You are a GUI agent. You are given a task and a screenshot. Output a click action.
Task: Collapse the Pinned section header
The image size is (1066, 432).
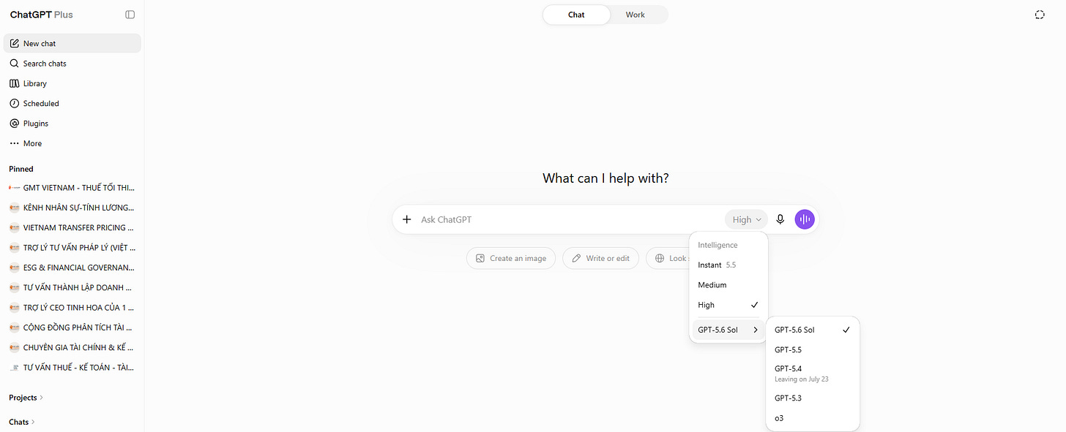[21, 169]
